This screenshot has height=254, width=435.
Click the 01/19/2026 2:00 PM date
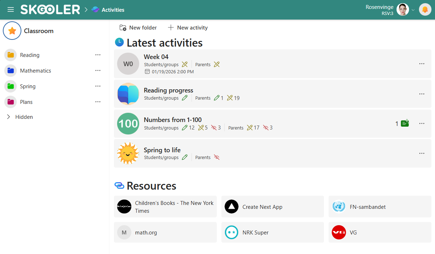[x=173, y=72]
